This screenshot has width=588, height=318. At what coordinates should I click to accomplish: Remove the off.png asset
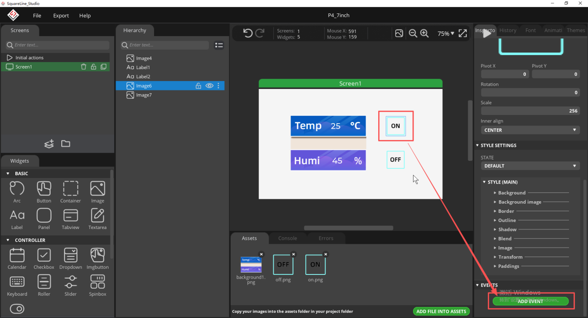pyautogui.click(x=293, y=254)
